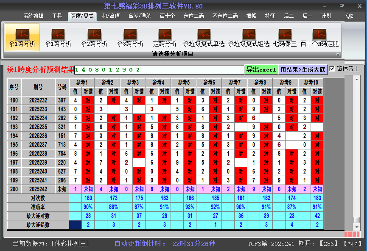Expand the 请选择分析项目 group launcher
The width and height of the screenshot is (367, 251).
tap(338, 55)
